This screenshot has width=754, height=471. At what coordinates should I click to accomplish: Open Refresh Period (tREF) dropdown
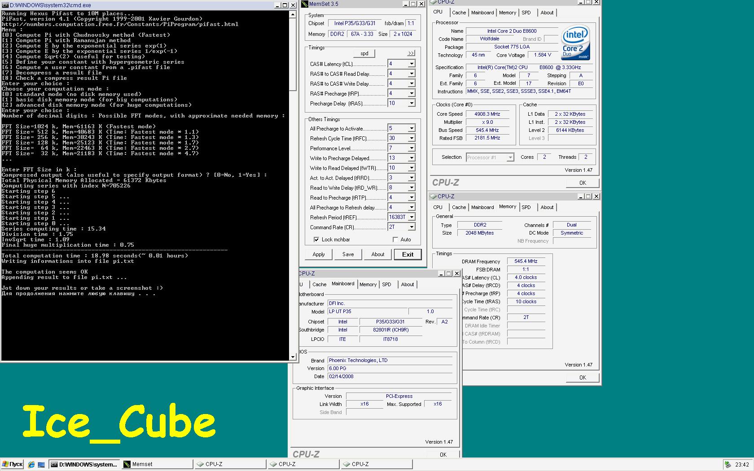[411, 217]
